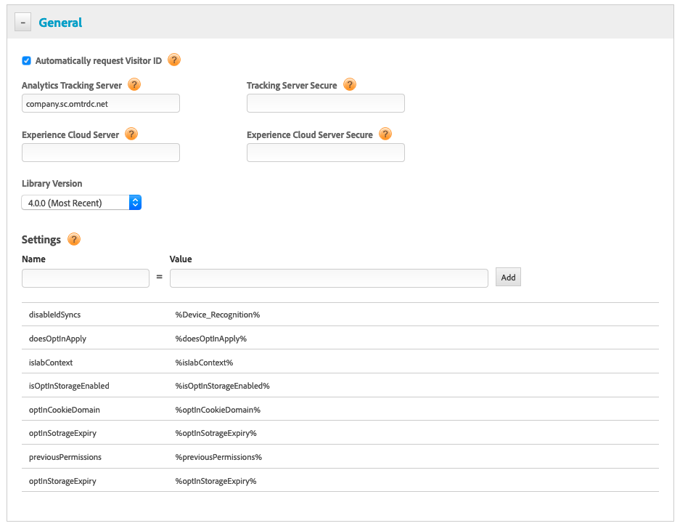Screen dimensions: 680x526
Task: Click the Tracking Server Secure input
Action: (x=326, y=103)
